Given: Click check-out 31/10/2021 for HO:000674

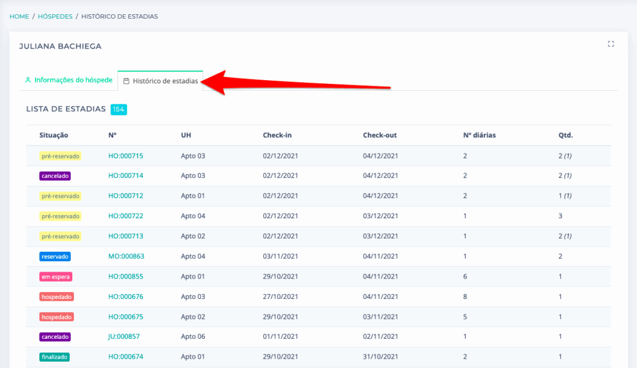Looking at the screenshot, I should tap(380, 357).
